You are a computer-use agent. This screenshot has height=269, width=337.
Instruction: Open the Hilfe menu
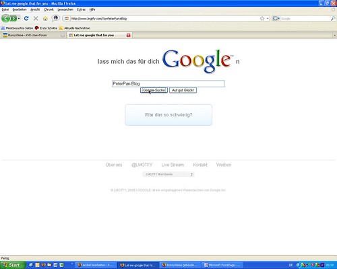pos(92,9)
